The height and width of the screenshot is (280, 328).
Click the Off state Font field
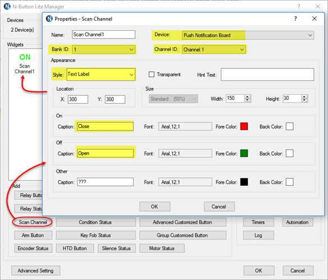coord(185,153)
